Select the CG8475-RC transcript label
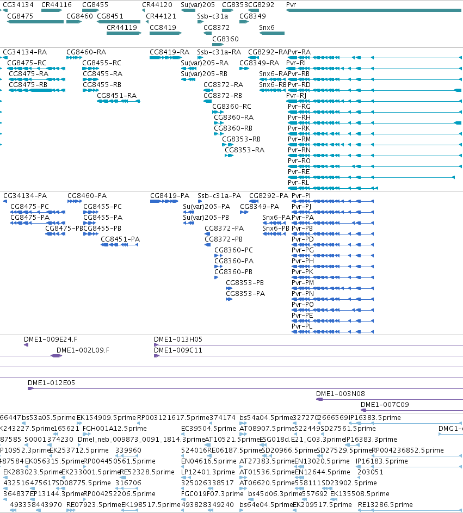This screenshot has height=513, width=463. [27, 63]
